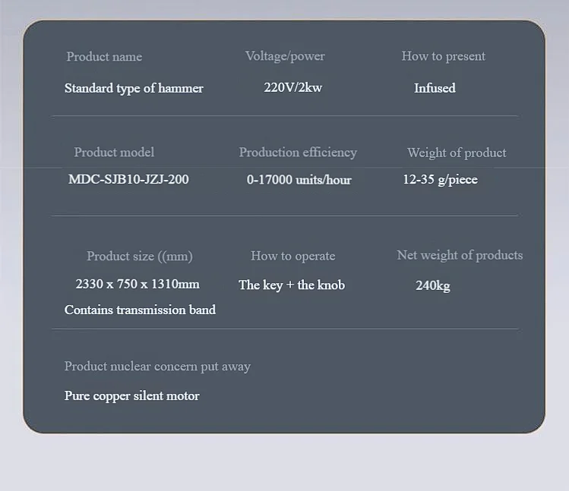Select the "Standard type of hammer" text
This screenshot has height=491, width=569.
point(134,88)
